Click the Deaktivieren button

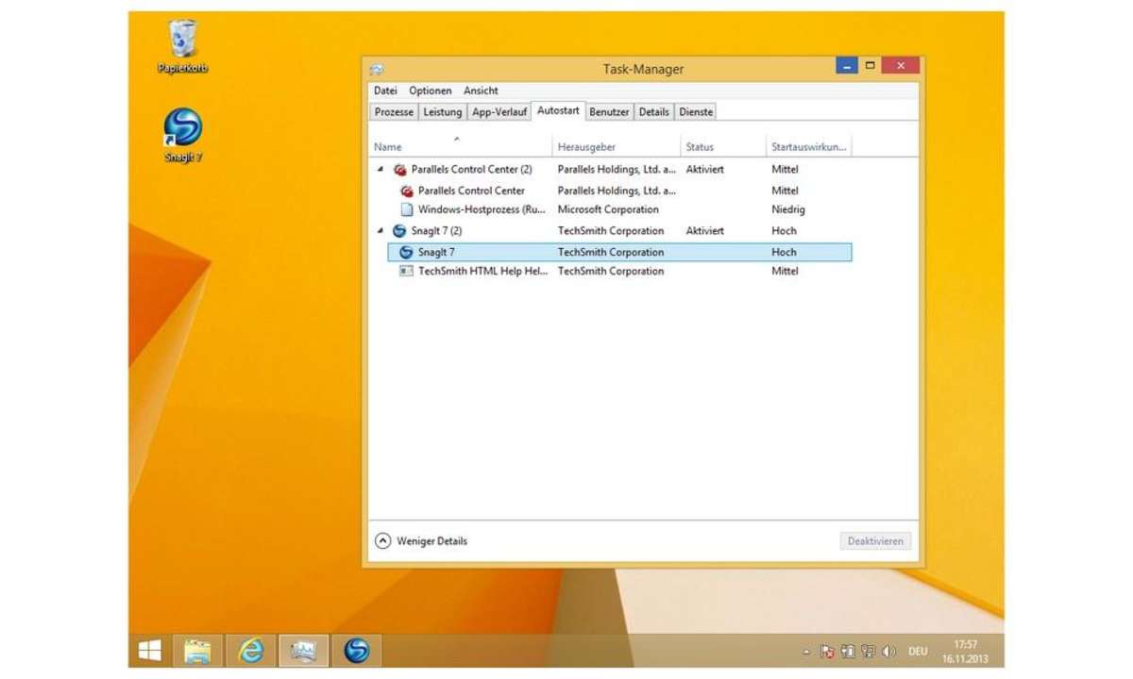coord(875,541)
